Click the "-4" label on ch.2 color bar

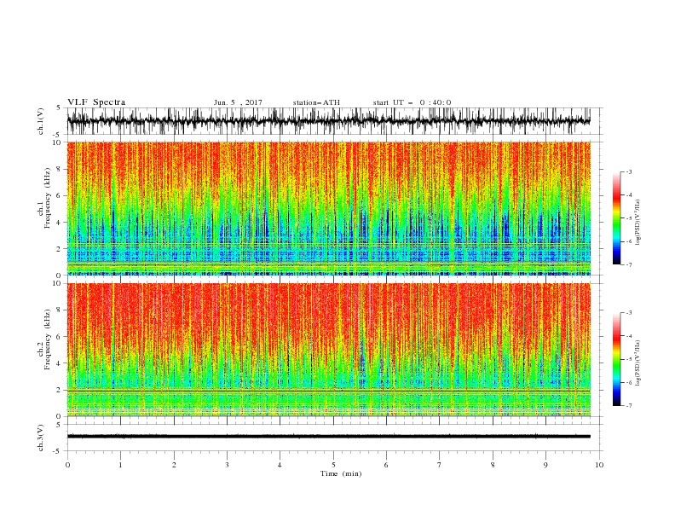click(x=629, y=336)
